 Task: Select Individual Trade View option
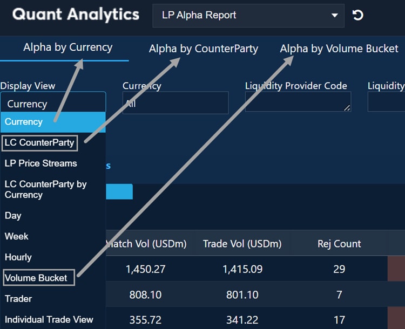49,319
